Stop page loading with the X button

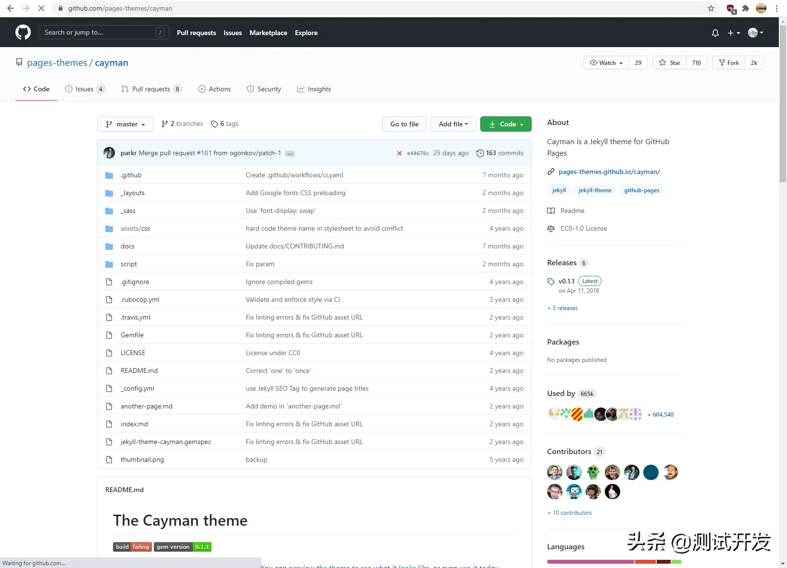[x=41, y=8]
